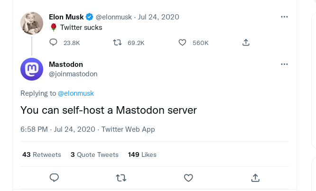Open the @elonmusk mention link
Screen dimensions: 316x191
click(76, 93)
